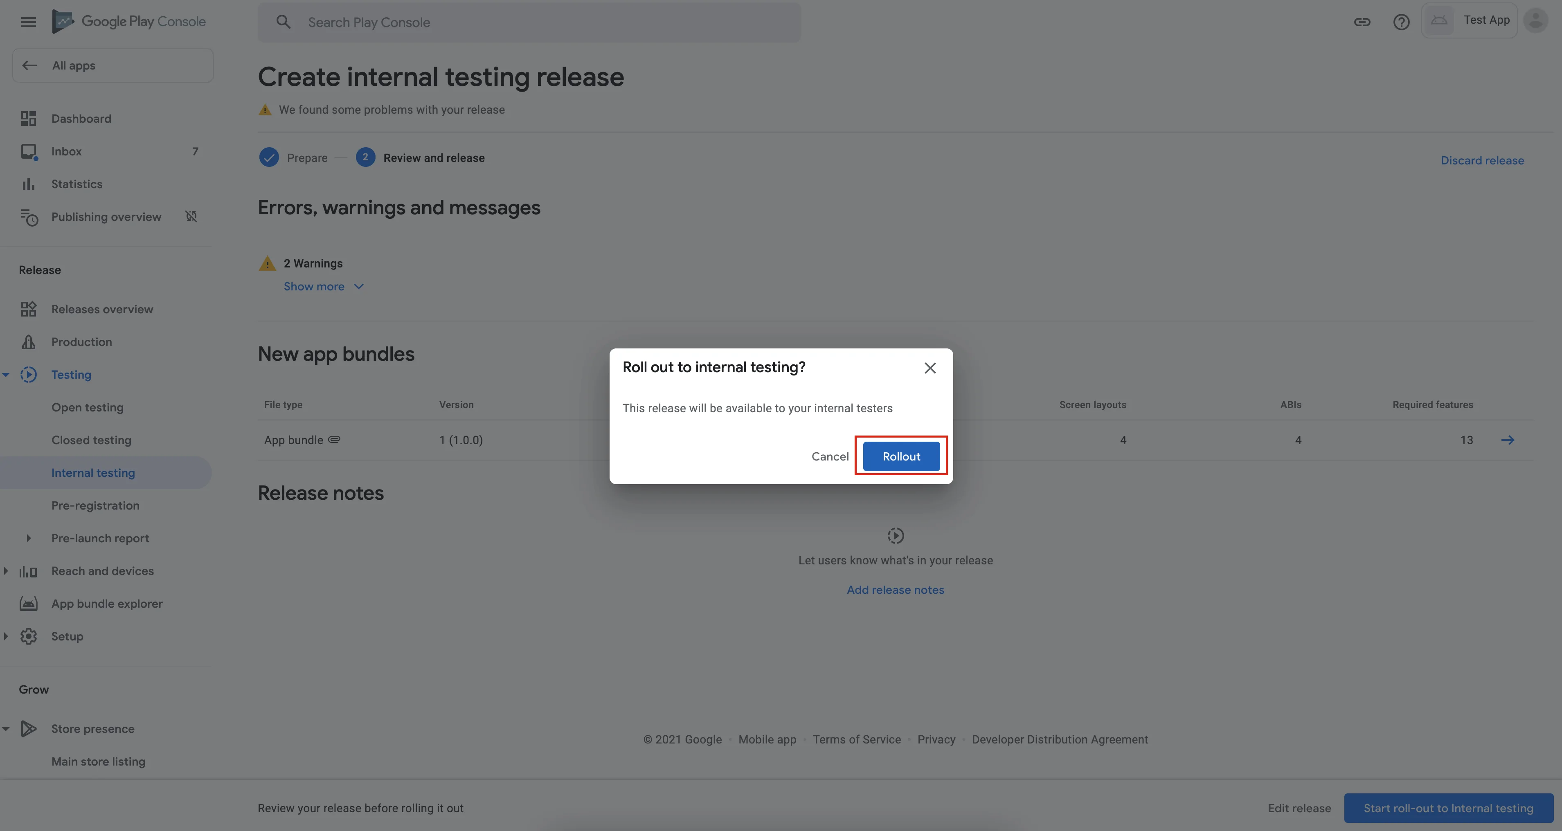Click the Setup gear icon
1562x831 pixels.
(x=29, y=636)
